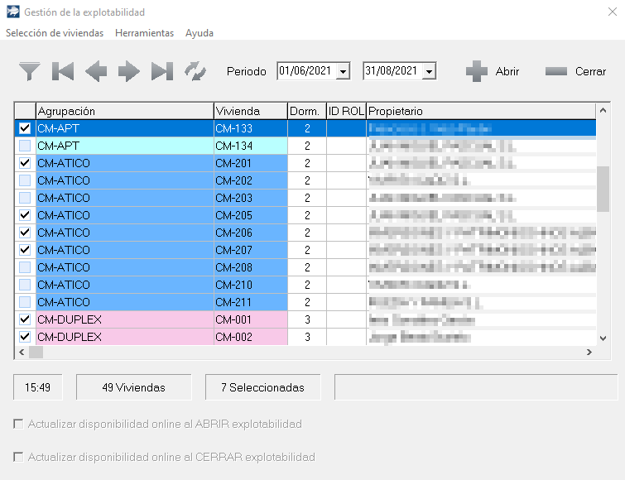Uncheck the CM-206 row checkbox
The width and height of the screenshot is (625, 480).
point(25,233)
